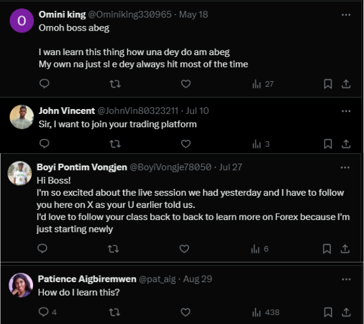Like Patience Aigbiremwen's tweet

pyautogui.click(x=184, y=312)
